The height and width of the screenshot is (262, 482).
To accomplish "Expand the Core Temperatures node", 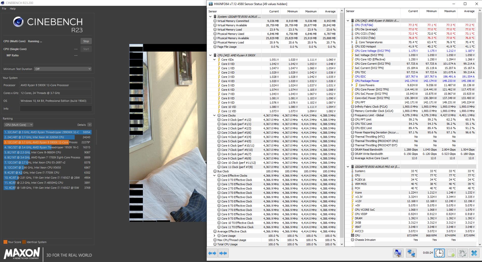I will (x=352, y=42).
